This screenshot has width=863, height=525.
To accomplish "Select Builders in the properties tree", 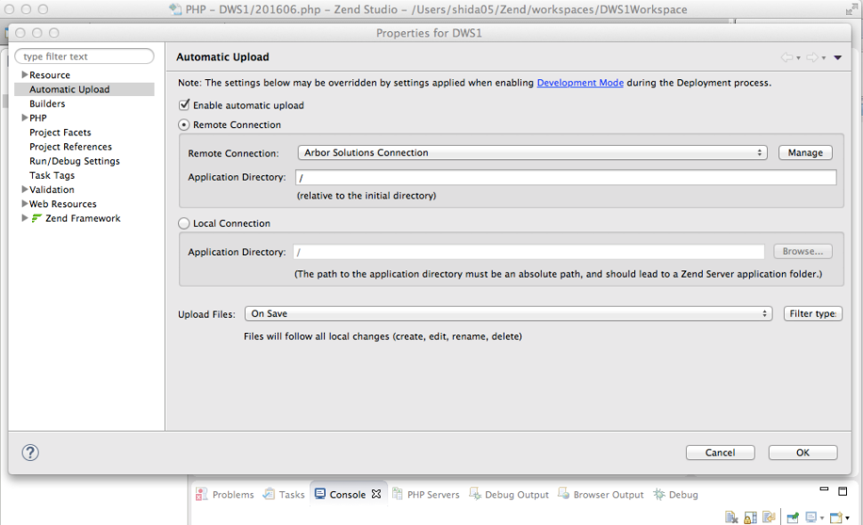I will tap(47, 103).
